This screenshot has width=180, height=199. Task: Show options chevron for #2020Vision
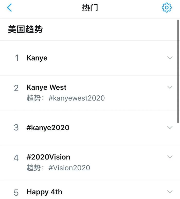pyautogui.click(x=170, y=157)
